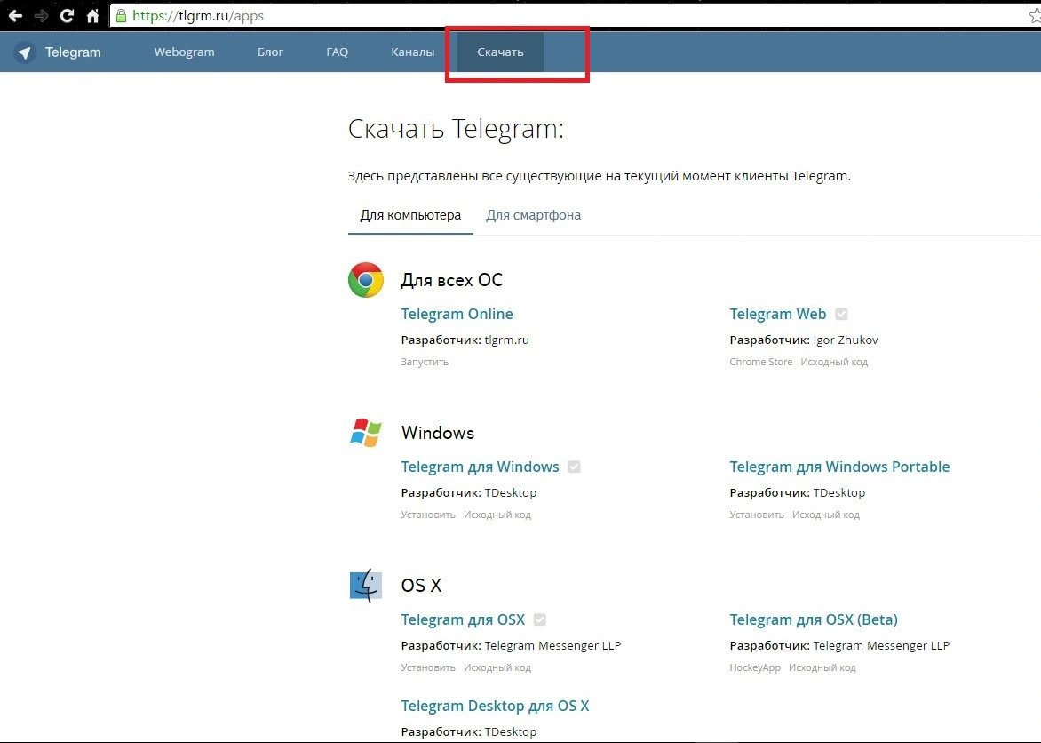Go to browser home icon
Image resolution: width=1041 pixels, height=743 pixels.
point(92,15)
